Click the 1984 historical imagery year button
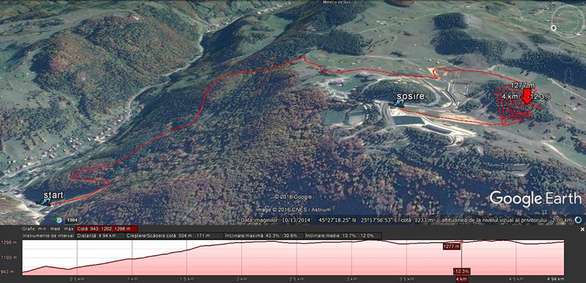The width and height of the screenshot is (586, 283). (71, 220)
